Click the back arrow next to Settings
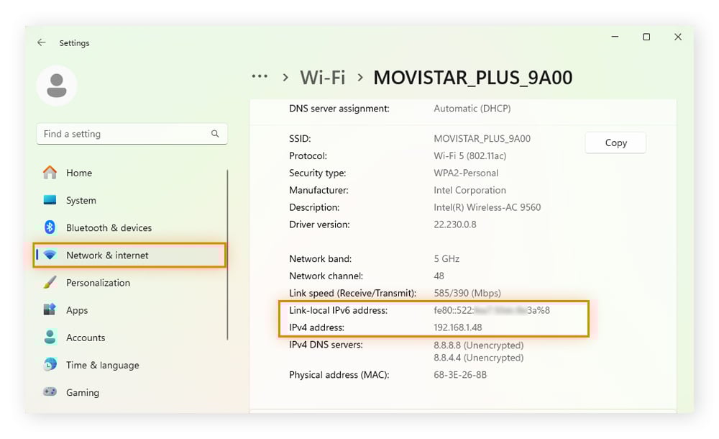 tap(42, 42)
